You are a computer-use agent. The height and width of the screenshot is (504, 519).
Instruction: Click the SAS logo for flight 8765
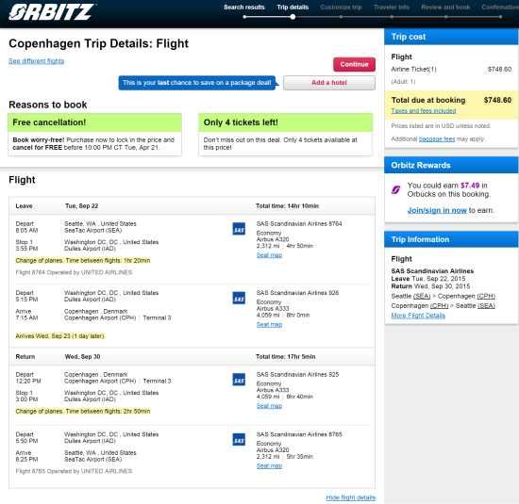tap(239, 440)
